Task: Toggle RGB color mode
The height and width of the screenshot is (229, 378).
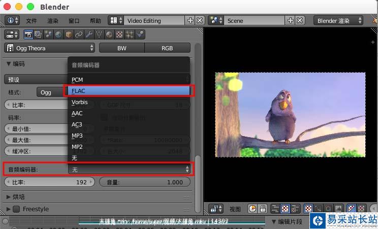Action: pos(167,48)
